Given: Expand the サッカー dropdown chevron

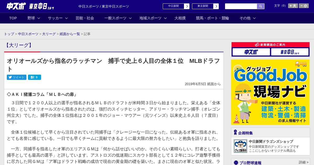Looking at the screenshot, I should click(x=66, y=18).
